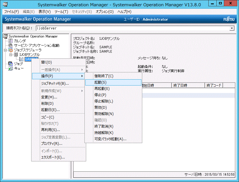Open the ツール(T) menu
Viewport: 239px width, 182px height.
[61, 12]
